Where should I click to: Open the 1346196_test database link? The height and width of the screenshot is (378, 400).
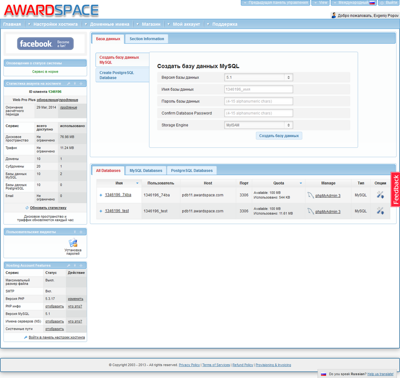[x=117, y=211]
